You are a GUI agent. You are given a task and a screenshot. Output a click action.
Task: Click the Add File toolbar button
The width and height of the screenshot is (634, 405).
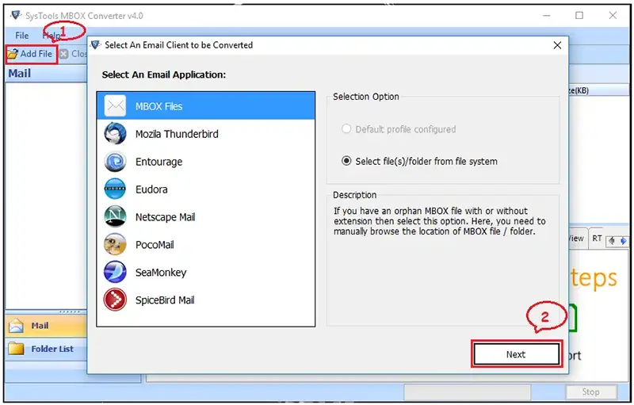click(x=31, y=54)
